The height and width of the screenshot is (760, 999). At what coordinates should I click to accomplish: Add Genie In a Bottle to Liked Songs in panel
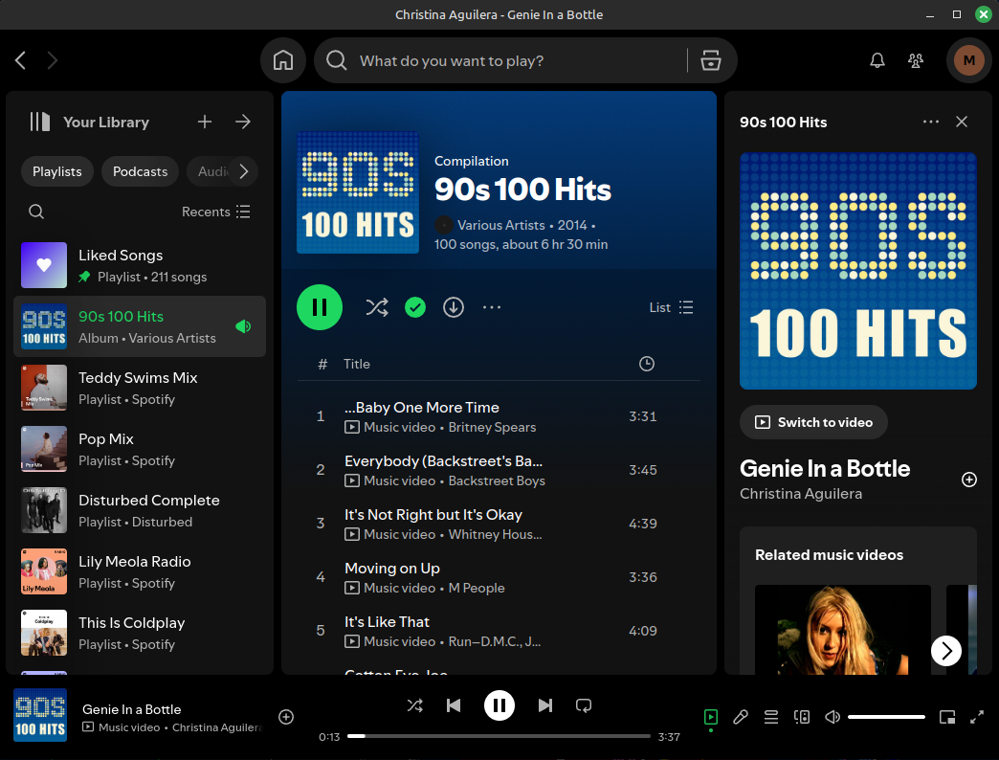(x=968, y=480)
